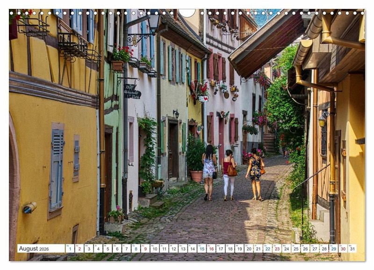374x270 pixels.
Task: Select day 11 in the calendar strip
Action: click(164, 248)
